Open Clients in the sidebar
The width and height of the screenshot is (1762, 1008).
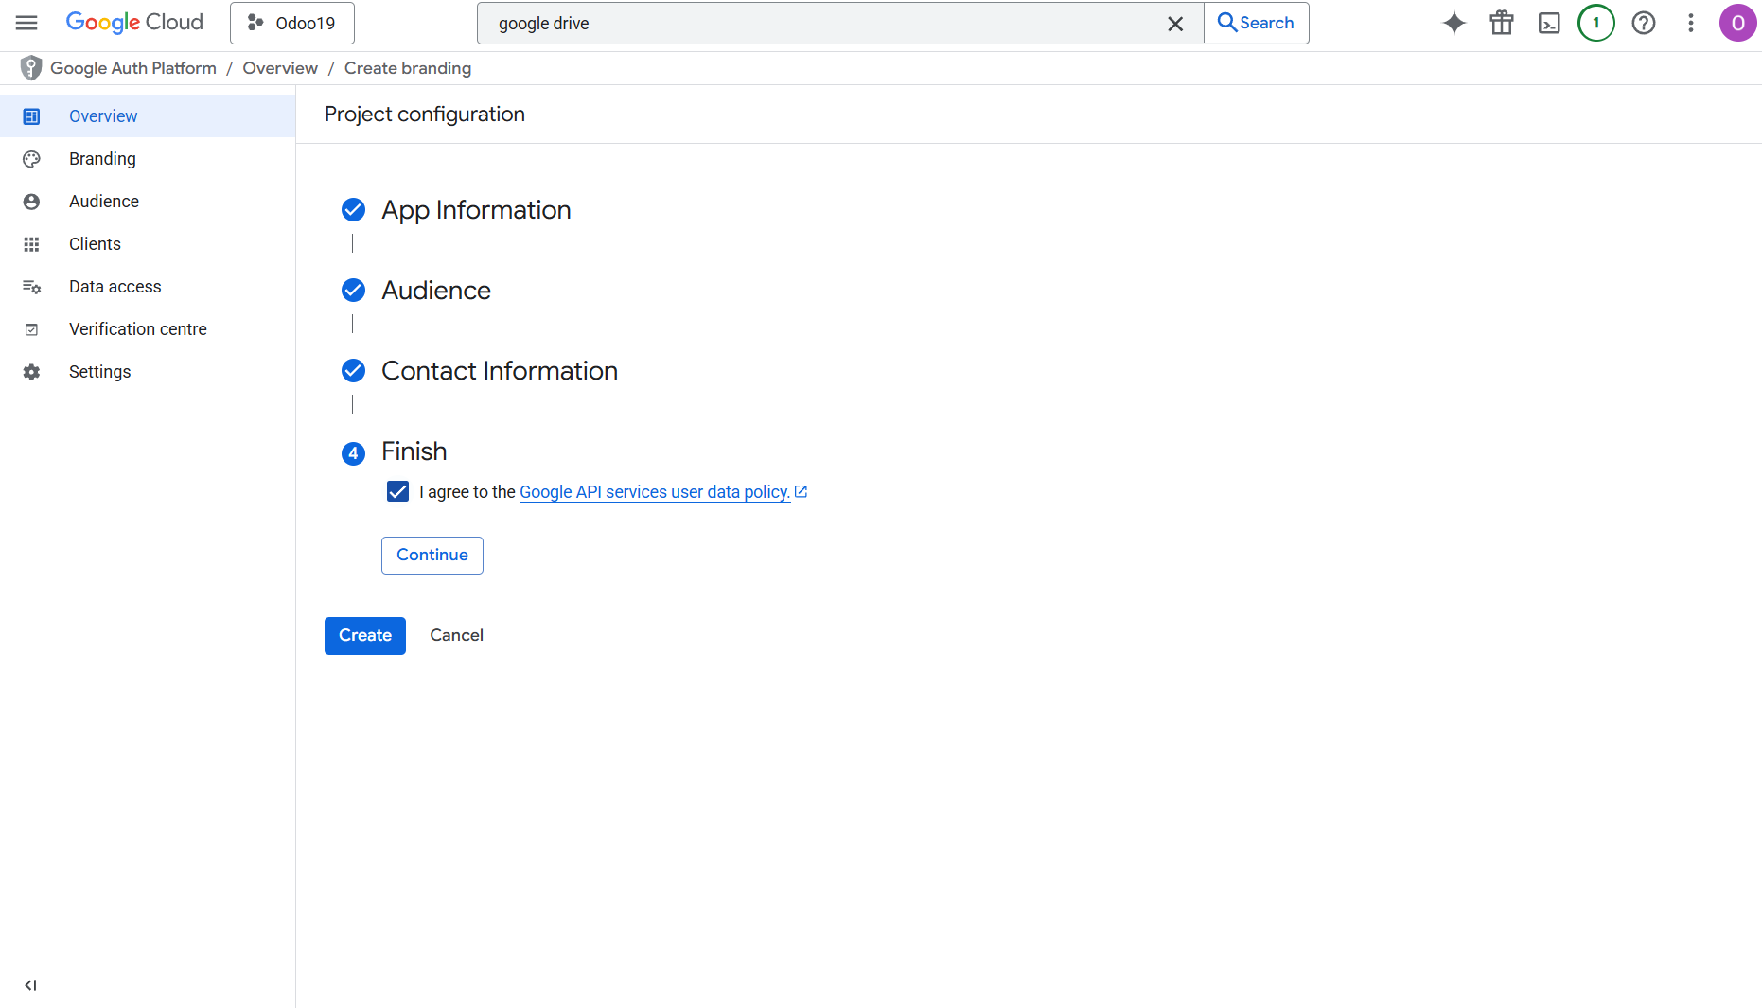tap(95, 244)
